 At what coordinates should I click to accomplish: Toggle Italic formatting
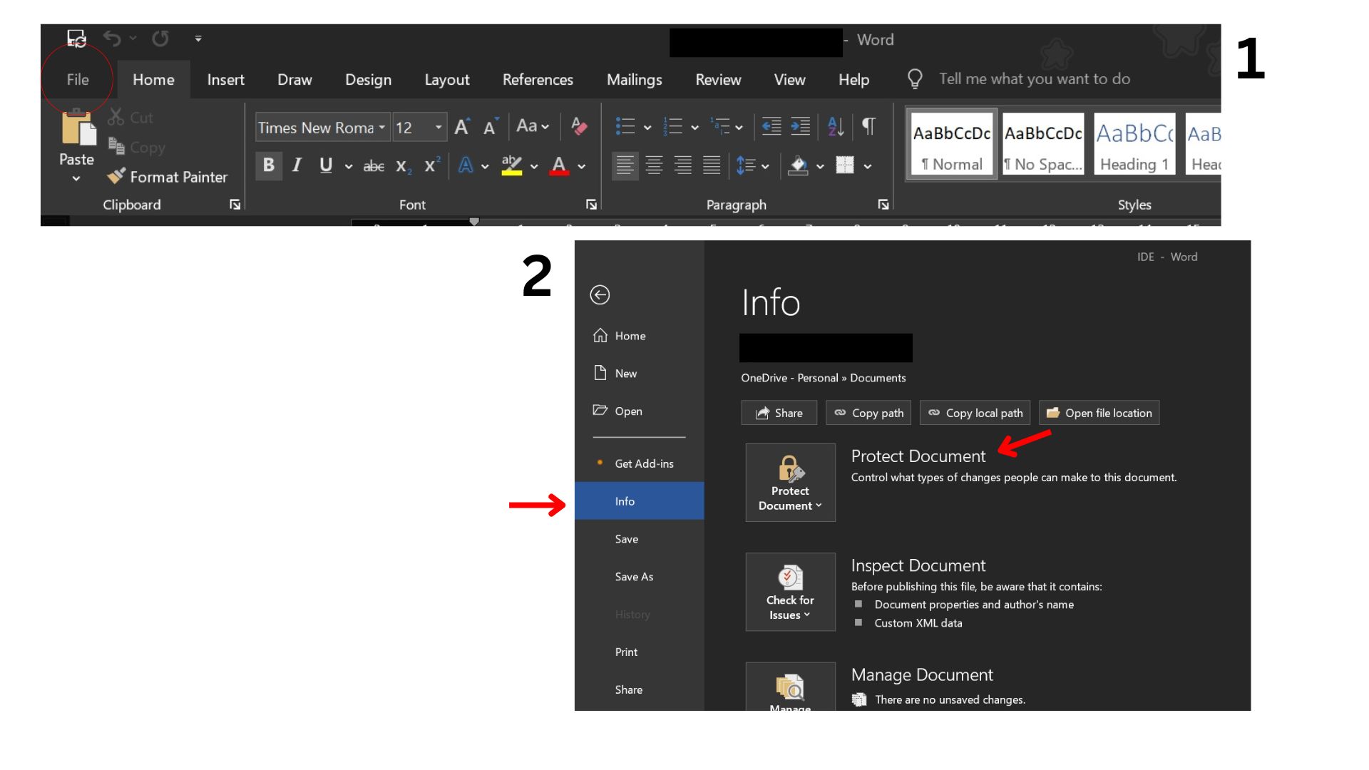tap(297, 165)
